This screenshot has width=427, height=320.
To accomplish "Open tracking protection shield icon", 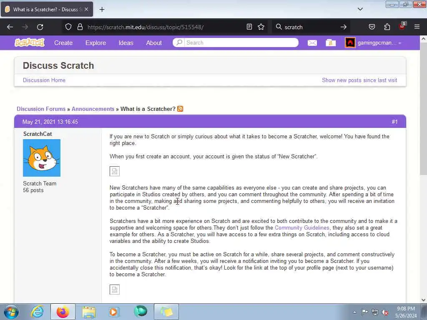I will coord(68,27).
